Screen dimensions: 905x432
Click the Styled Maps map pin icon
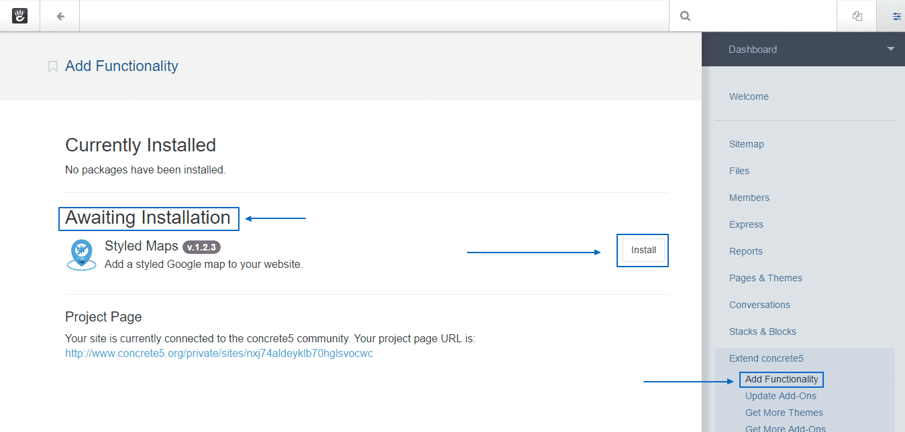(81, 254)
